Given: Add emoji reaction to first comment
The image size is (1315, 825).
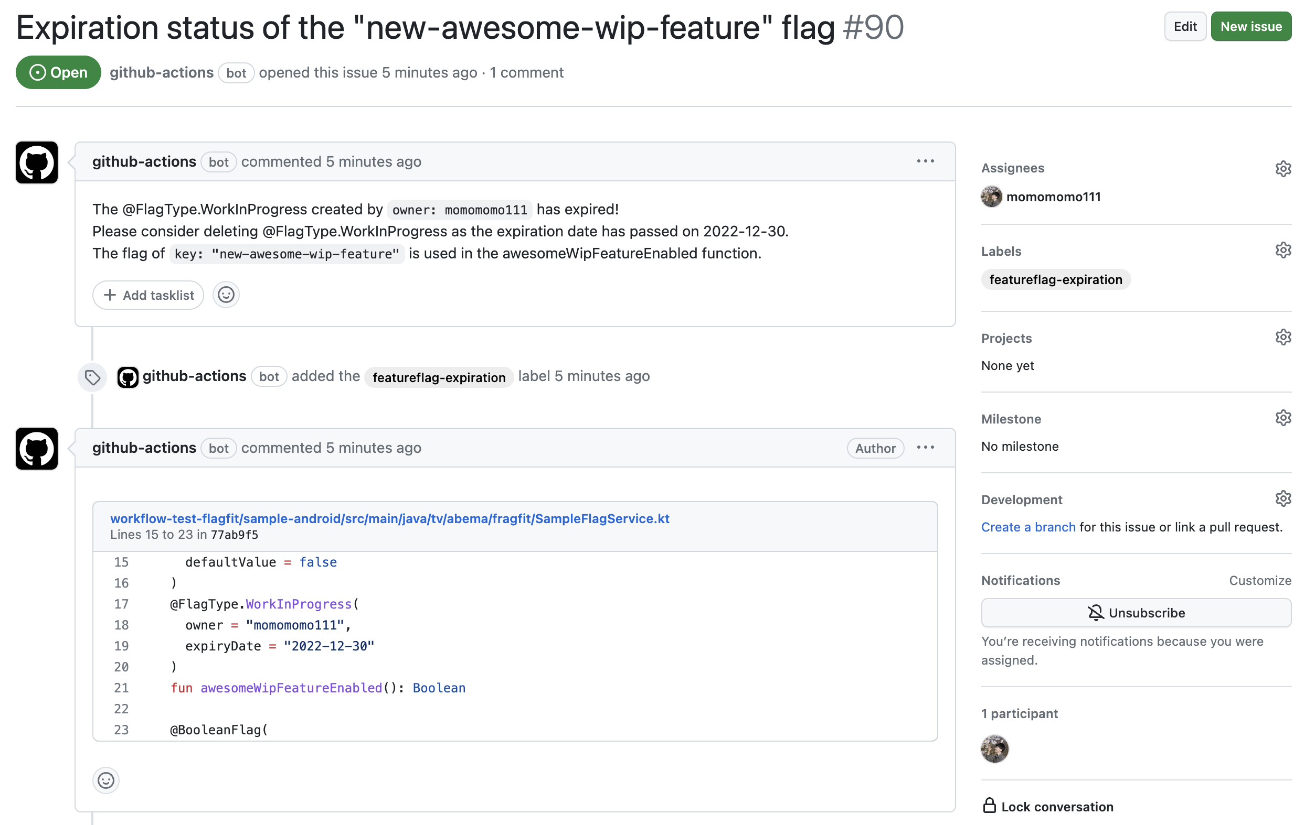Looking at the screenshot, I should pos(226,295).
